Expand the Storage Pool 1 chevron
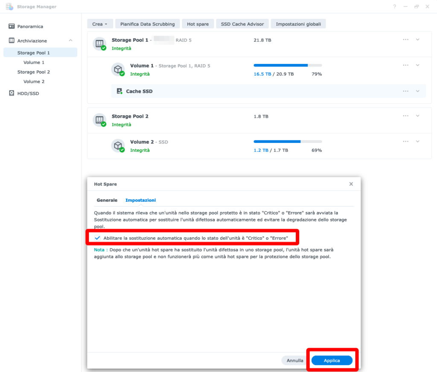437x372 pixels. pyautogui.click(x=418, y=40)
